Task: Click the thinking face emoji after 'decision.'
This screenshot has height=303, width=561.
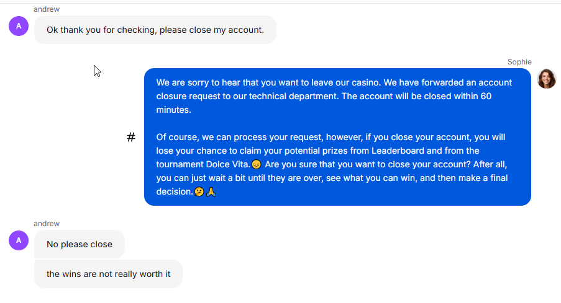Action: click(x=199, y=191)
